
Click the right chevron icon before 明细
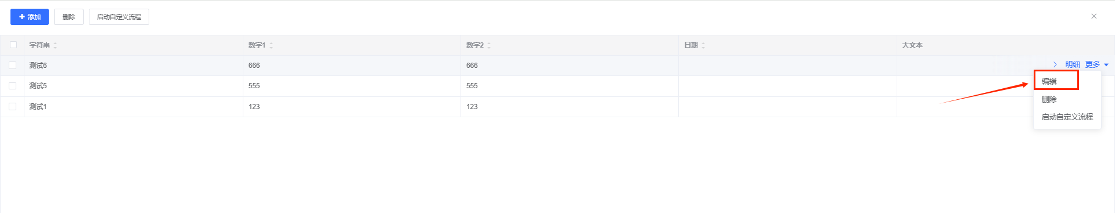tap(1055, 64)
